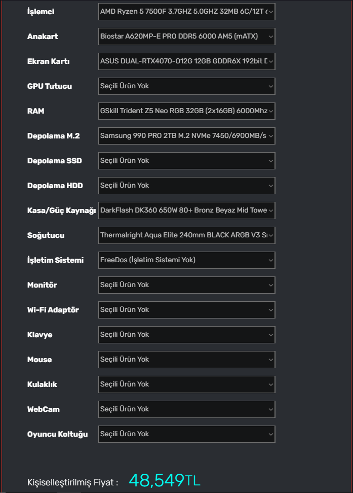This screenshot has height=493, width=353.
Task: Expand the Kulaklık headset dropdown
Action: click(186, 384)
